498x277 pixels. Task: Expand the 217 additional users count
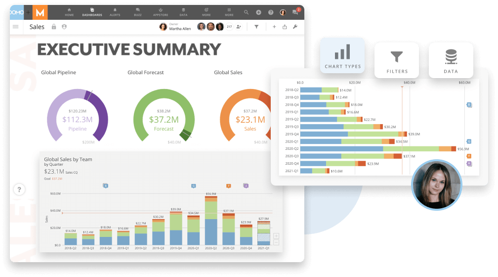pos(229,27)
